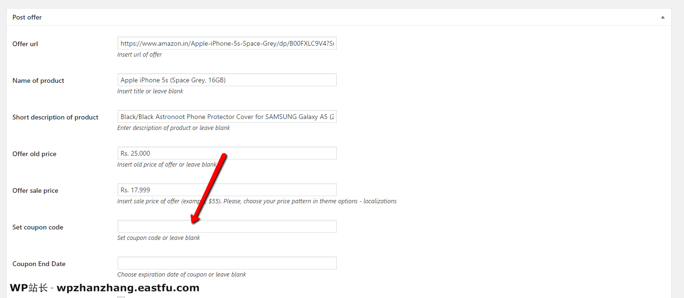Click the Name of product field
684x298 pixels.
227,80
